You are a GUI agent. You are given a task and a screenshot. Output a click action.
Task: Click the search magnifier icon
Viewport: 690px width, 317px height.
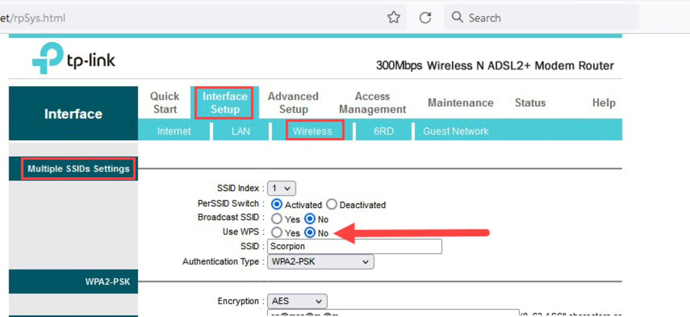click(x=457, y=17)
